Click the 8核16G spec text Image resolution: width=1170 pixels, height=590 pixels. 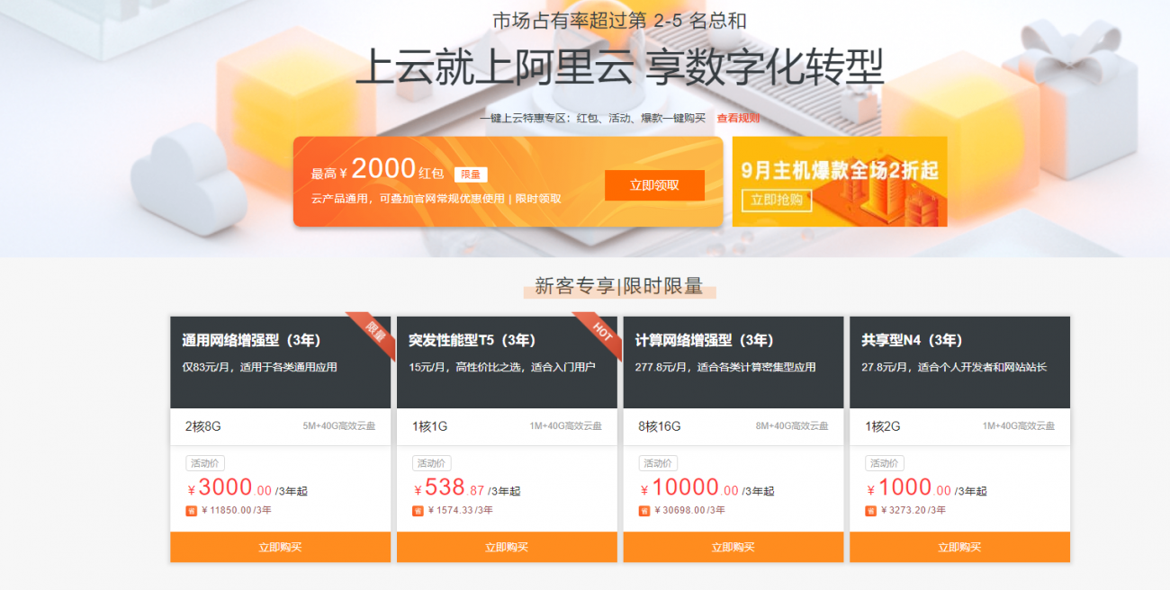click(x=660, y=426)
